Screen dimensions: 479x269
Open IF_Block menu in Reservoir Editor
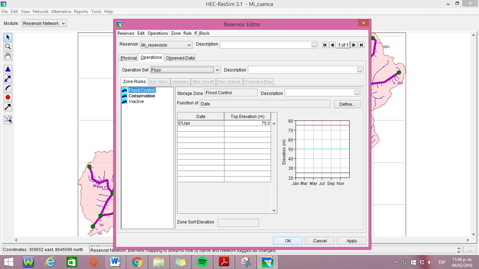point(202,33)
